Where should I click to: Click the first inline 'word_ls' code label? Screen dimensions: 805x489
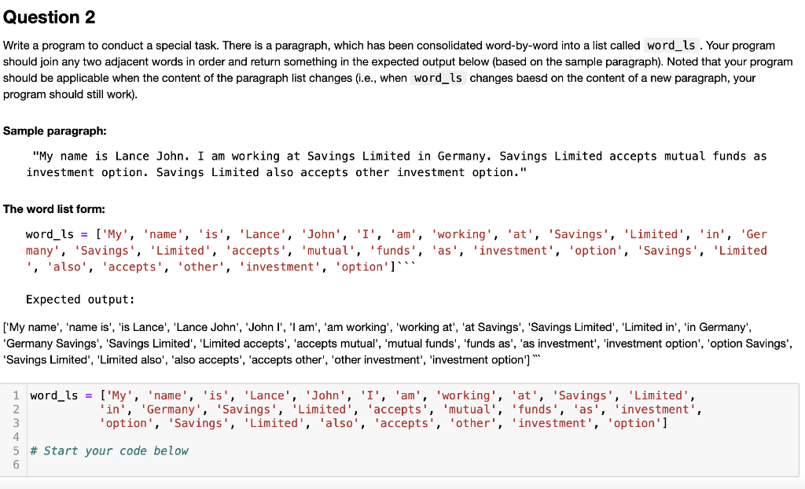(671, 46)
